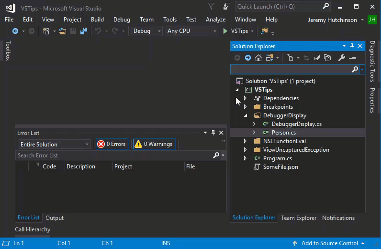
Task: Click the Navigate Backward arrow icon
Action: 15,31
